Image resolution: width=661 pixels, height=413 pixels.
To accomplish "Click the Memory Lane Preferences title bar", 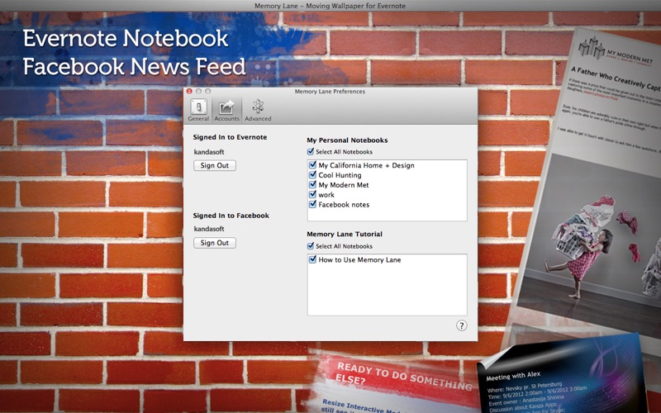I will [330, 92].
